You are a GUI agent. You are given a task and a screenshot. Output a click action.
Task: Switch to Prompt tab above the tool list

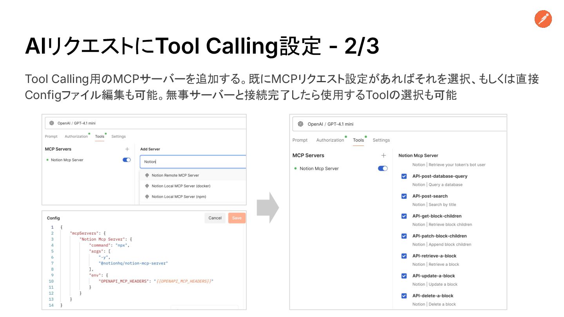pos(300,140)
